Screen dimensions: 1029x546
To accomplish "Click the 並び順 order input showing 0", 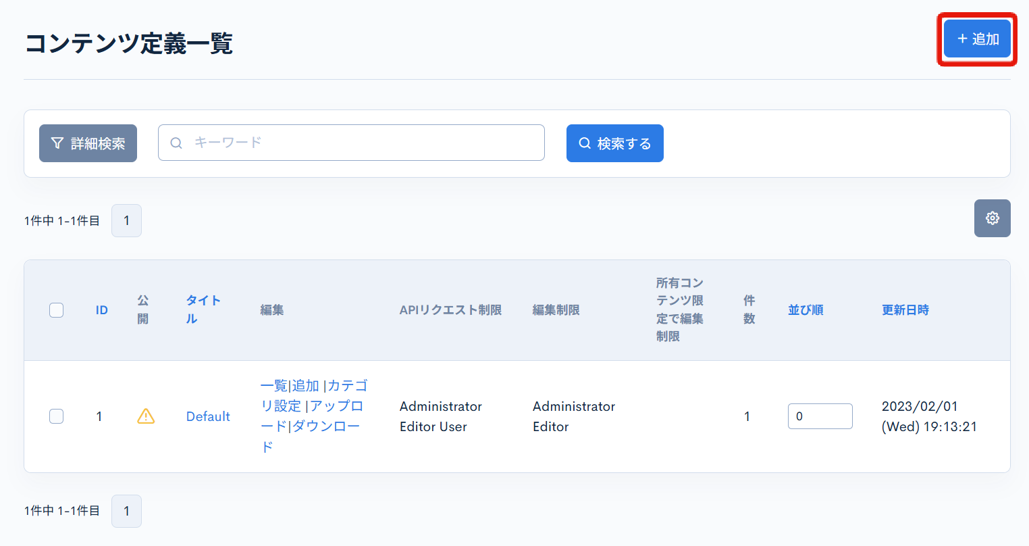I will pos(820,416).
